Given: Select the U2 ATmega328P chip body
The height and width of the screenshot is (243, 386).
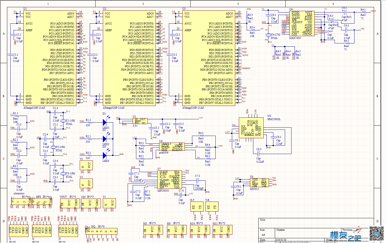Looking at the screenshot, I should pyautogui.click(x=129, y=58).
